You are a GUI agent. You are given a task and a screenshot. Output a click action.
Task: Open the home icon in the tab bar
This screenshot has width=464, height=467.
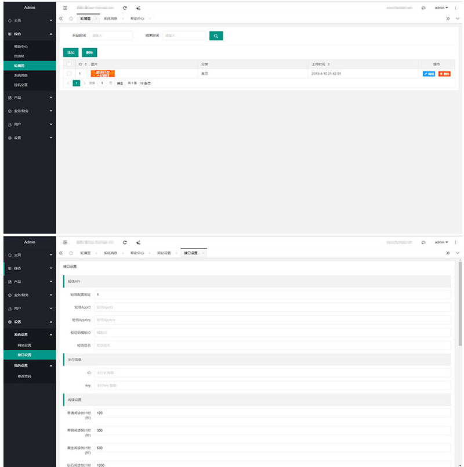[70, 18]
